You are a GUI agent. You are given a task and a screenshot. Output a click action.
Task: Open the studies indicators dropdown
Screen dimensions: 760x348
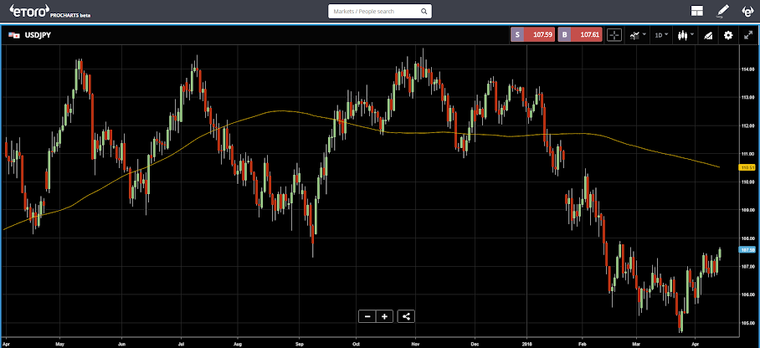tap(637, 35)
